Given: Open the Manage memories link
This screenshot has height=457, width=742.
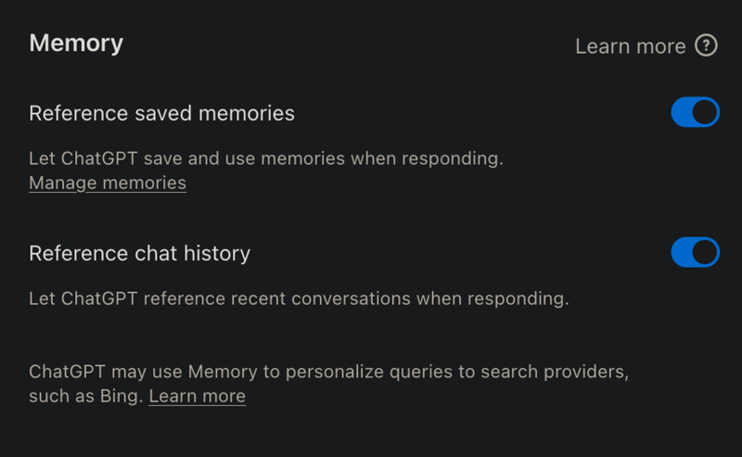Looking at the screenshot, I should (x=108, y=183).
